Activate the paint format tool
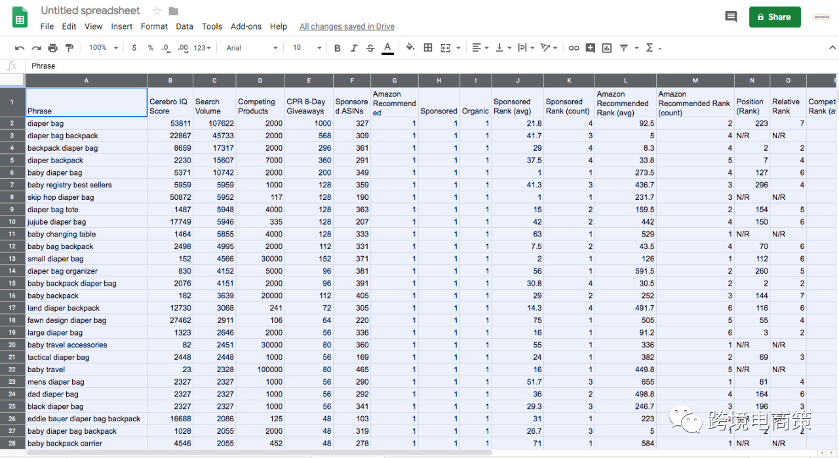 (69, 48)
